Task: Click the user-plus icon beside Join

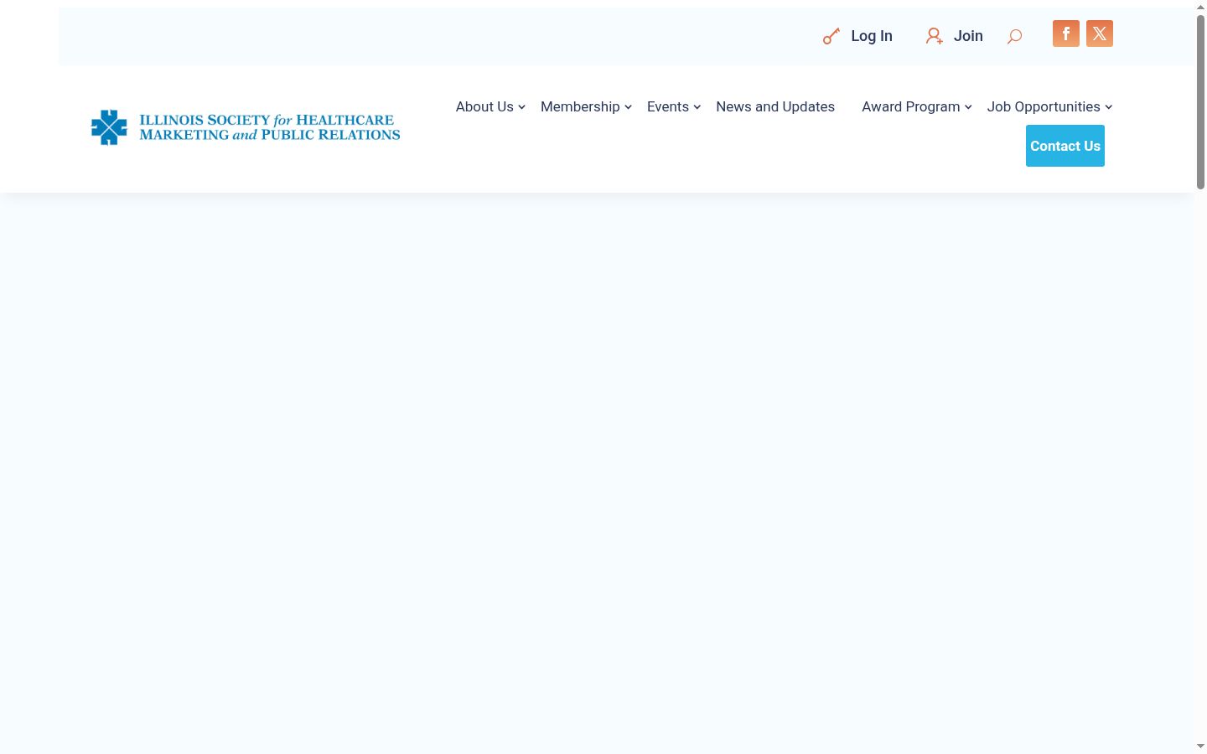Action: 934,36
